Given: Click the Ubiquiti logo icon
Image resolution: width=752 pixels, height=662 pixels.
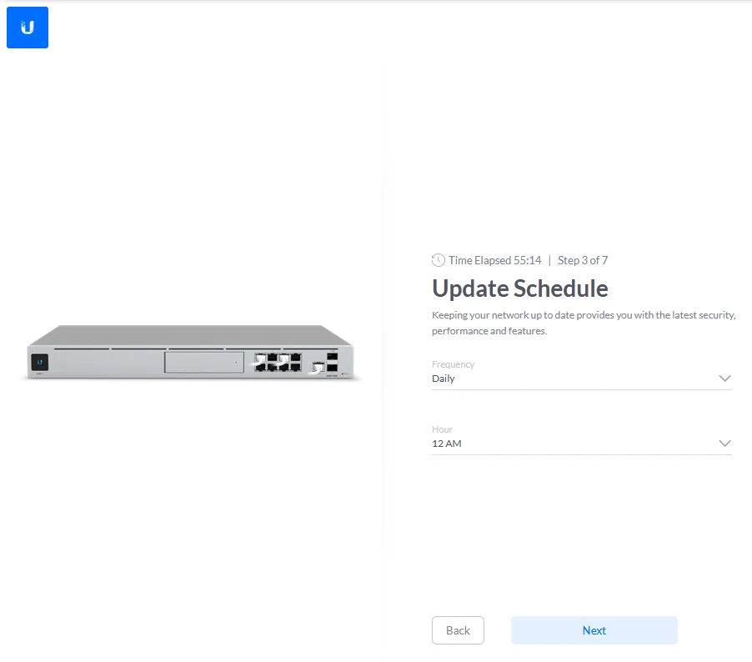Looking at the screenshot, I should pos(28,28).
